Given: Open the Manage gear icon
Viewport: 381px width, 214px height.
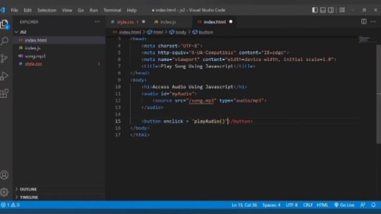Looking at the screenshot, I should pos(4,192).
